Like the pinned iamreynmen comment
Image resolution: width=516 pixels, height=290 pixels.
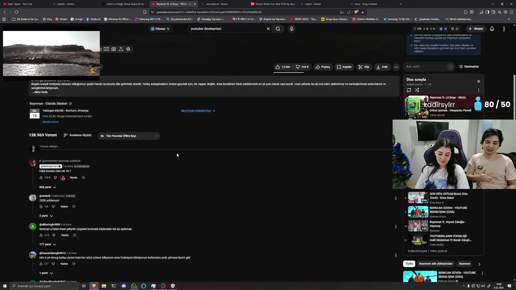pos(41,178)
